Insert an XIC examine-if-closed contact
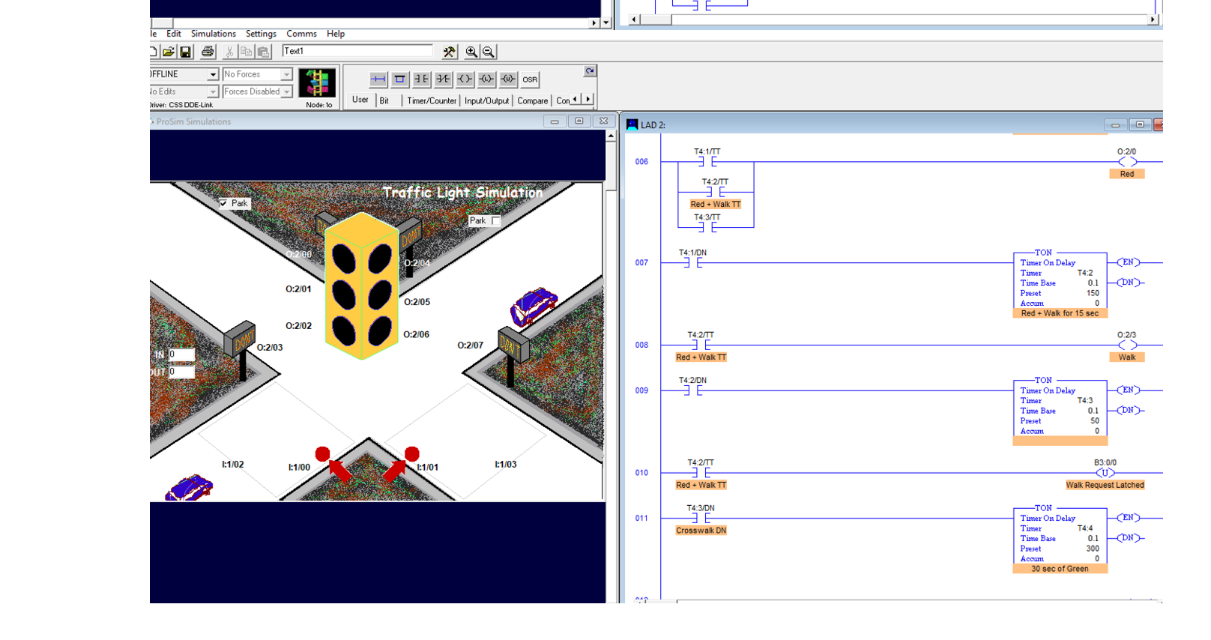The width and height of the screenshot is (1211, 640). 422,79
